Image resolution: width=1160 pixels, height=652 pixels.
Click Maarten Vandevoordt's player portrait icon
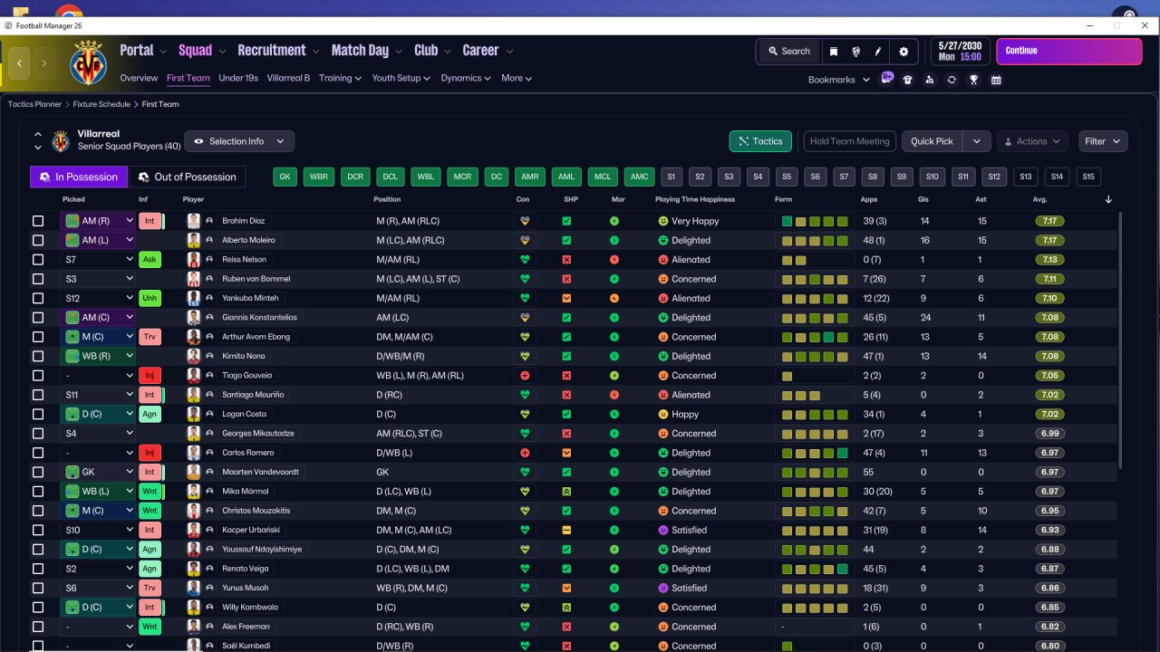(193, 472)
